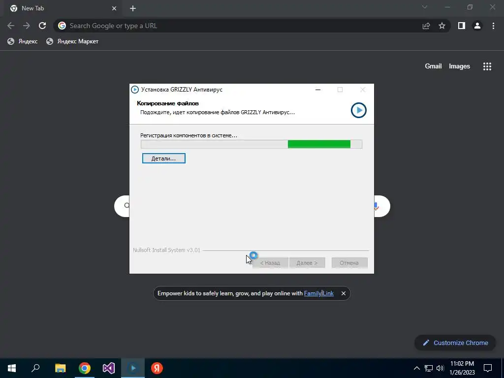Close the New Tab browser tab

pos(114,8)
